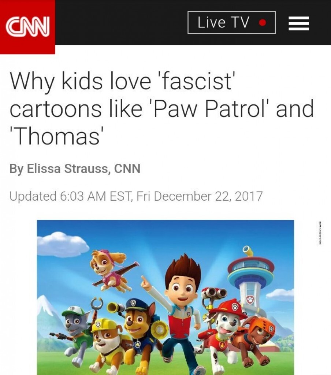Click the Updated December 22, 2017 timestamp
331x375 pixels.
click(136, 196)
